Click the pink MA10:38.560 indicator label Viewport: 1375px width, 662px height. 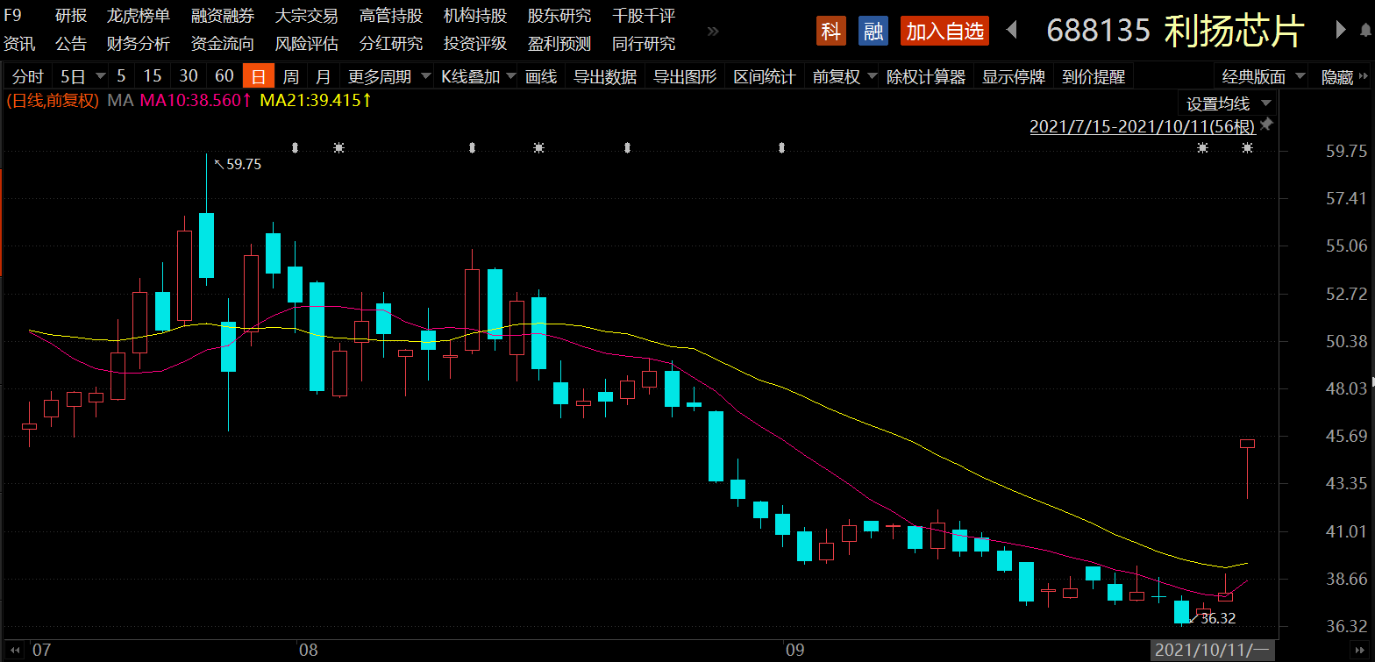coord(196,100)
